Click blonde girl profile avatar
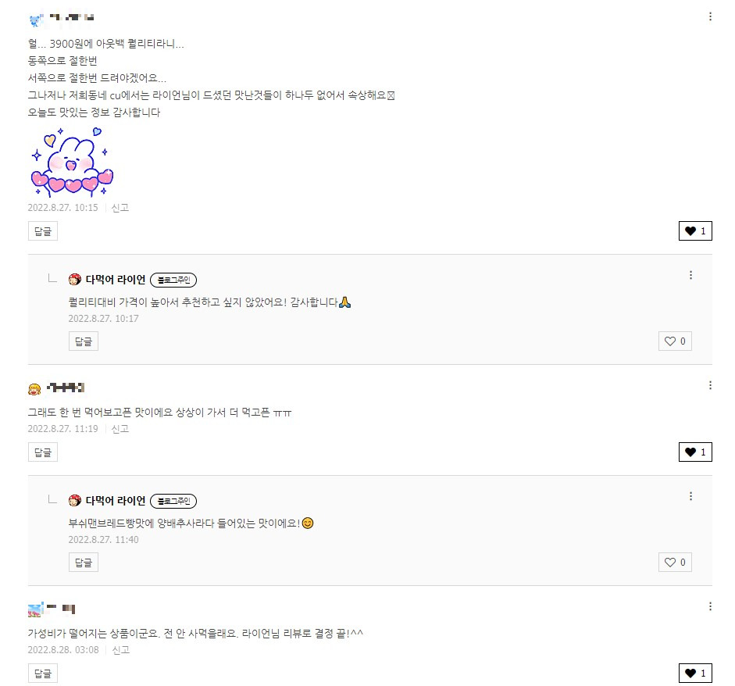The width and height of the screenshot is (735, 686). (34, 389)
